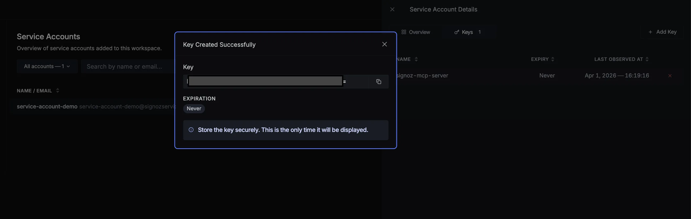This screenshot has height=219, width=691.
Task: Delete the signoz-mcp-server key
Action: (670, 76)
